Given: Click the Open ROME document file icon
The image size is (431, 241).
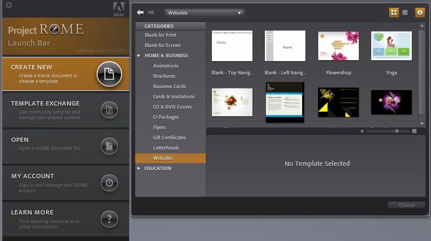Looking at the screenshot, I should (x=109, y=146).
